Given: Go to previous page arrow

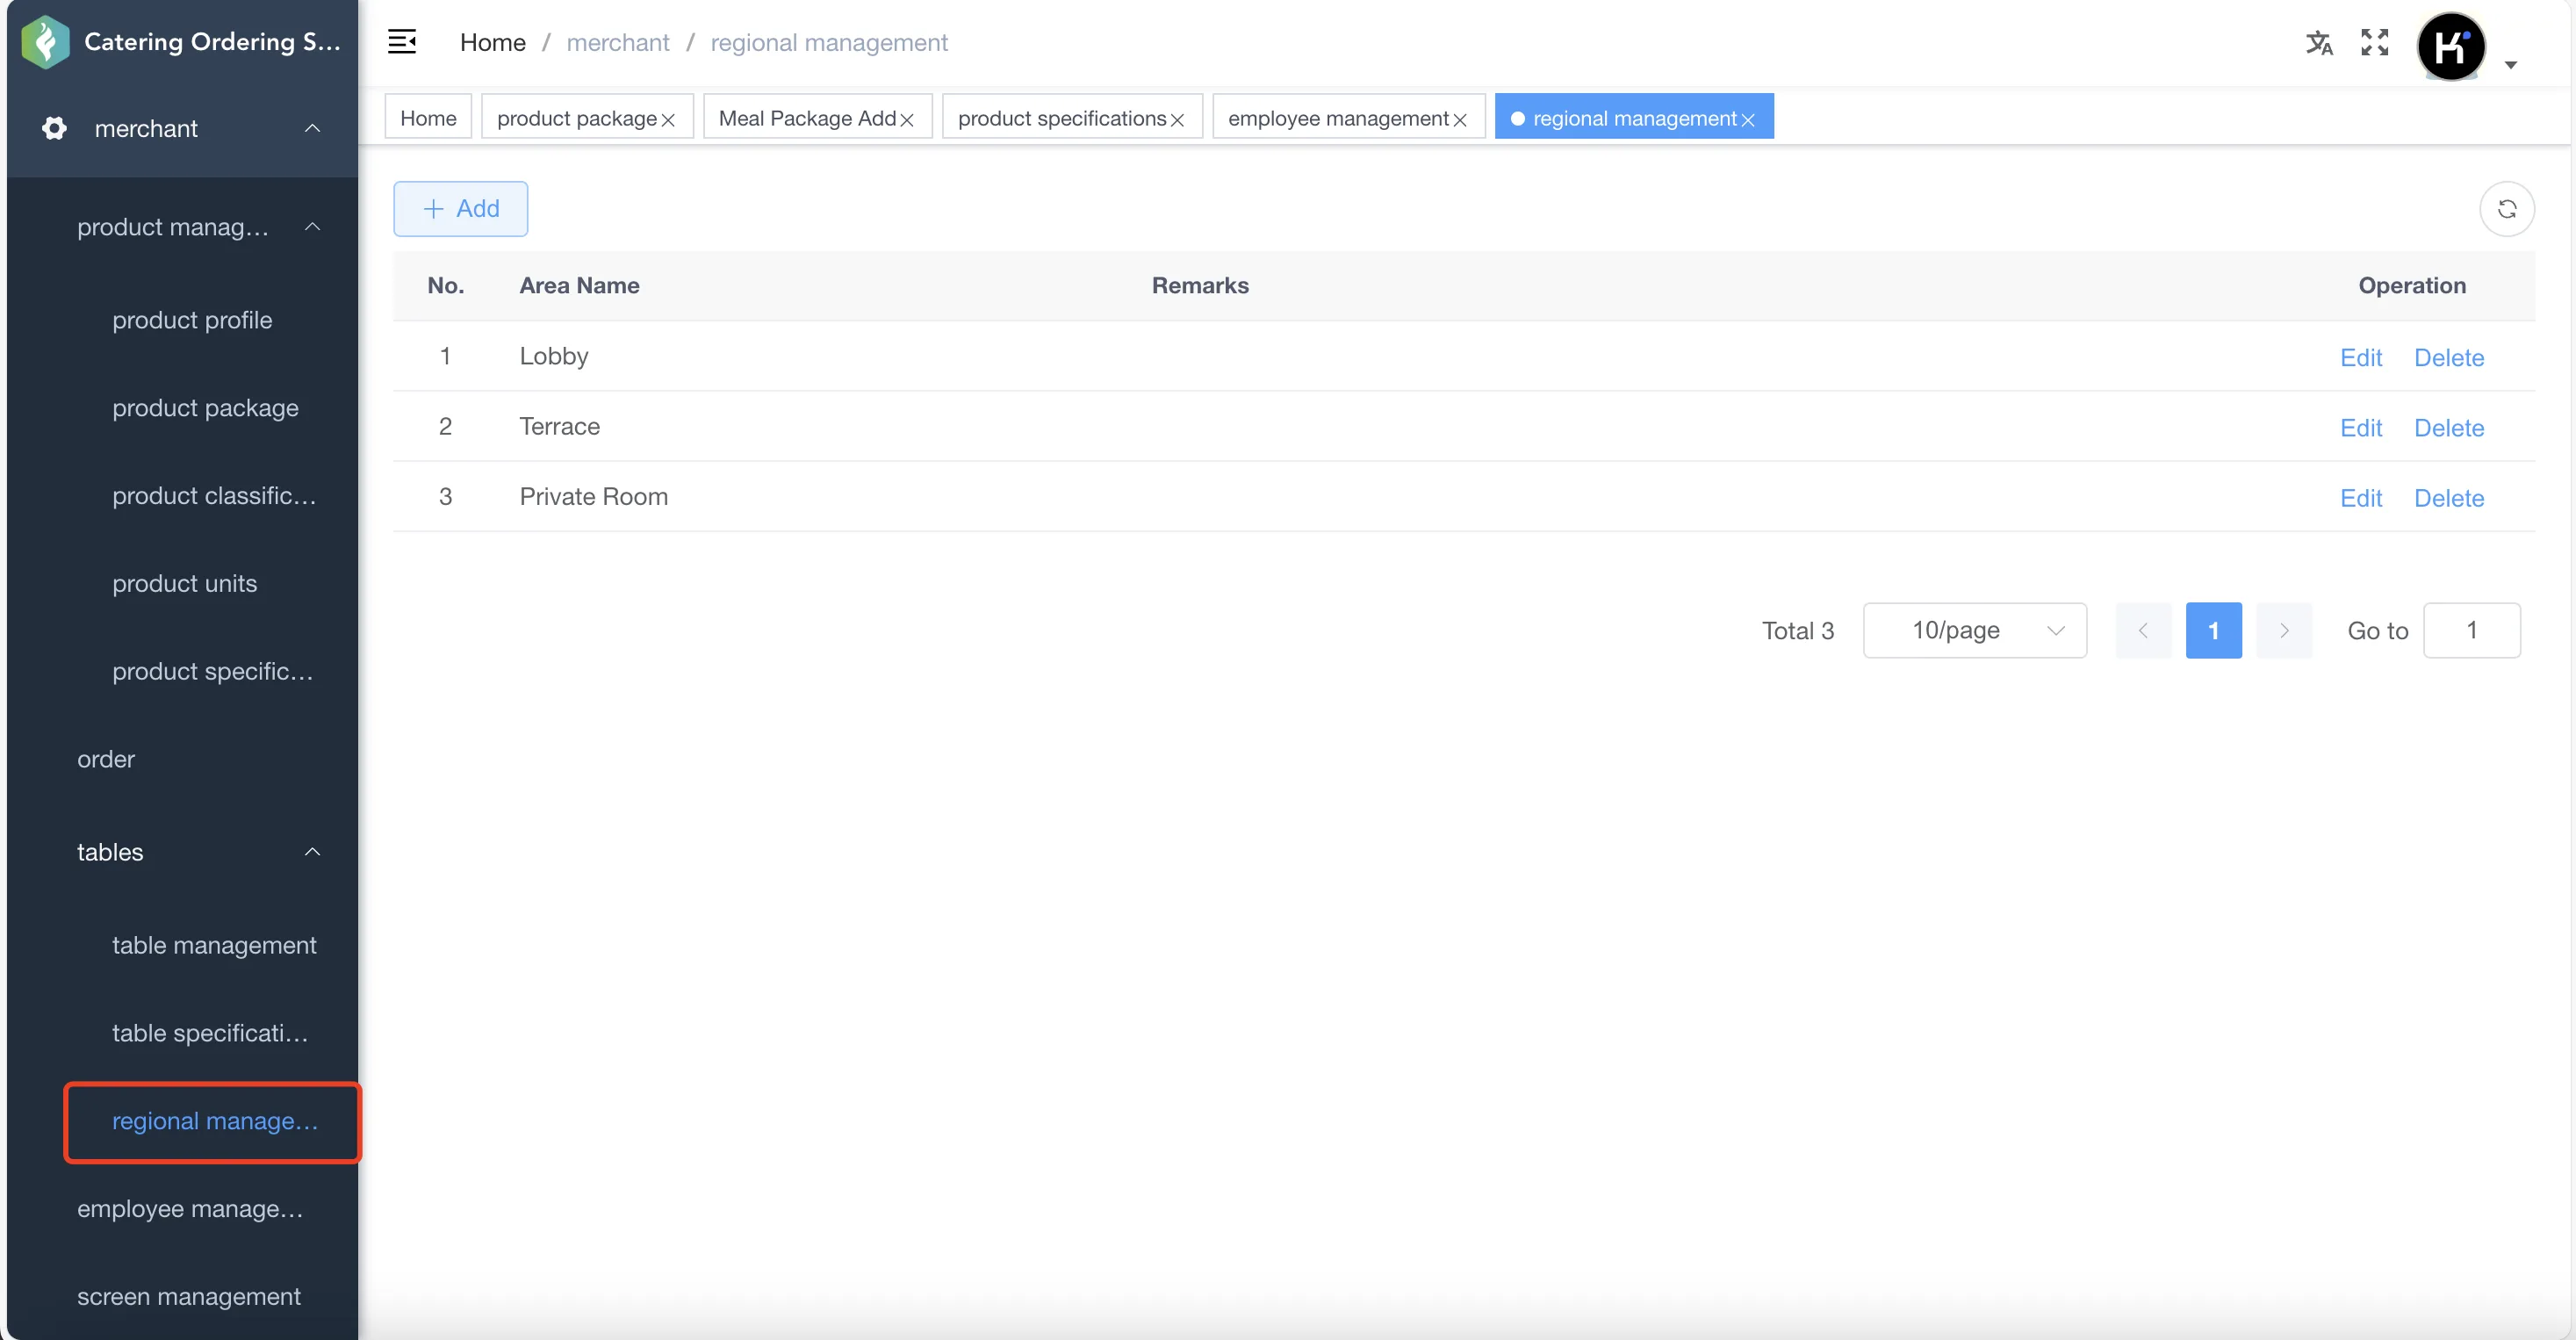Looking at the screenshot, I should tap(2143, 630).
